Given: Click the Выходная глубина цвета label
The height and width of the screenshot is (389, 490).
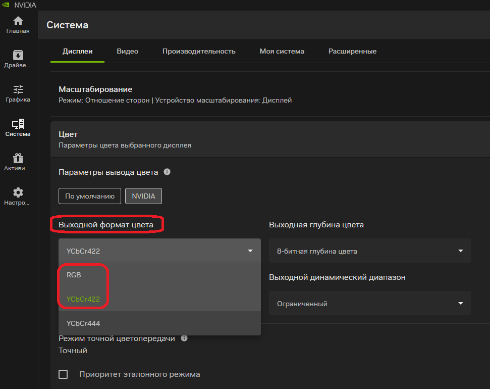Looking at the screenshot, I should pyautogui.click(x=316, y=225).
